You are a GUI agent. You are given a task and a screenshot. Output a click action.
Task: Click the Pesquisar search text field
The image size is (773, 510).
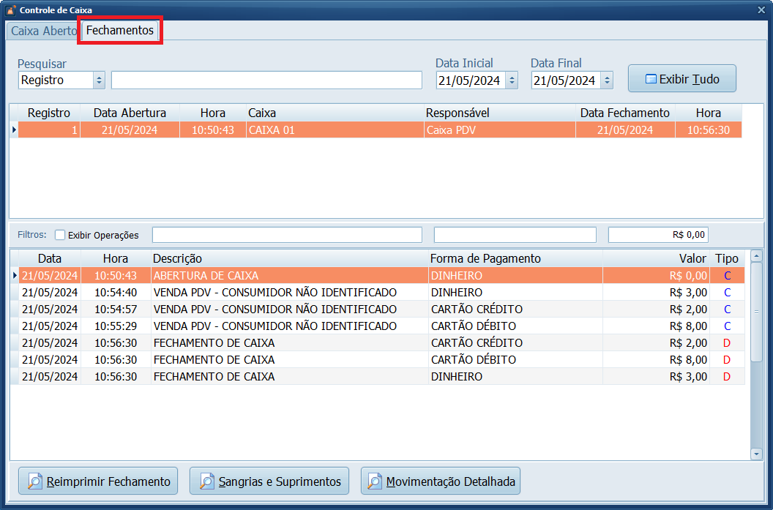[x=266, y=80]
